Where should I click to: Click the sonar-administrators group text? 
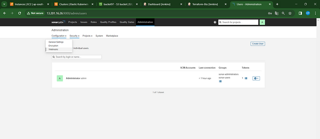click(x=229, y=74)
